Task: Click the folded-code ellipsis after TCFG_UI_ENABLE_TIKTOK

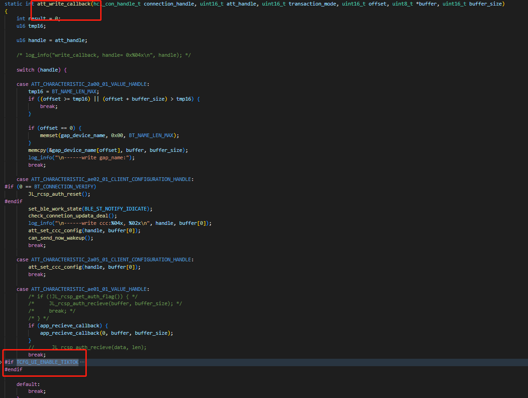Action: tap(82, 362)
